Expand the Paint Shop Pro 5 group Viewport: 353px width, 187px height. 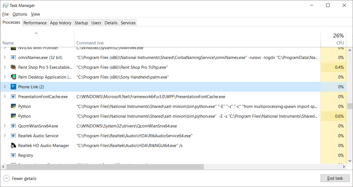[4, 67]
